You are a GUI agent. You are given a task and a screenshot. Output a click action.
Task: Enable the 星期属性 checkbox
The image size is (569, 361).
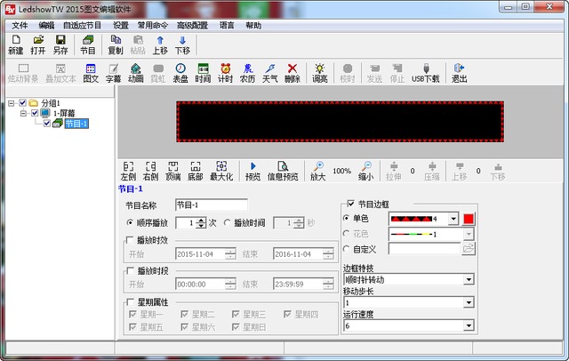[130, 302]
